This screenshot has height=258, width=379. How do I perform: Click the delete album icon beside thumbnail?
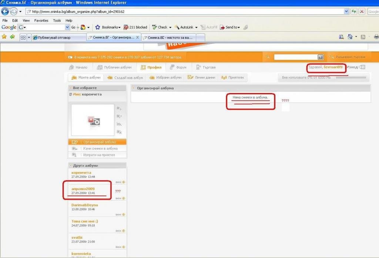click(x=119, y=132)
